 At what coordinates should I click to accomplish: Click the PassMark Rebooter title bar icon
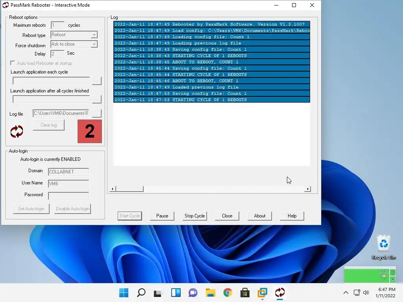tap(6, 5)
